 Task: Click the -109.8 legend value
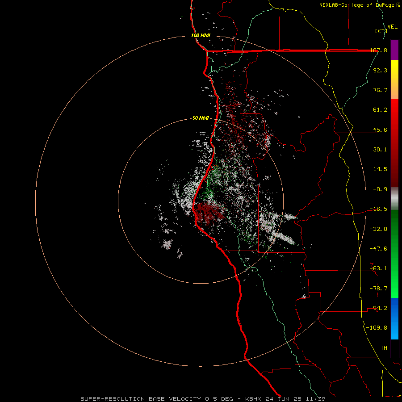pyautogui.click(x=377, y=328)
